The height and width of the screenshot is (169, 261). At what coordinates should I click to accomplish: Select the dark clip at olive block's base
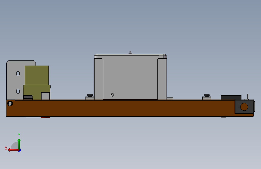pos(28,97)
